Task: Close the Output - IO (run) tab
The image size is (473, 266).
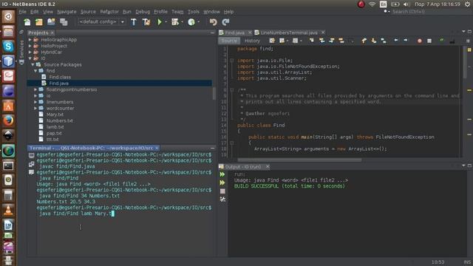Action: click(268, 166)
